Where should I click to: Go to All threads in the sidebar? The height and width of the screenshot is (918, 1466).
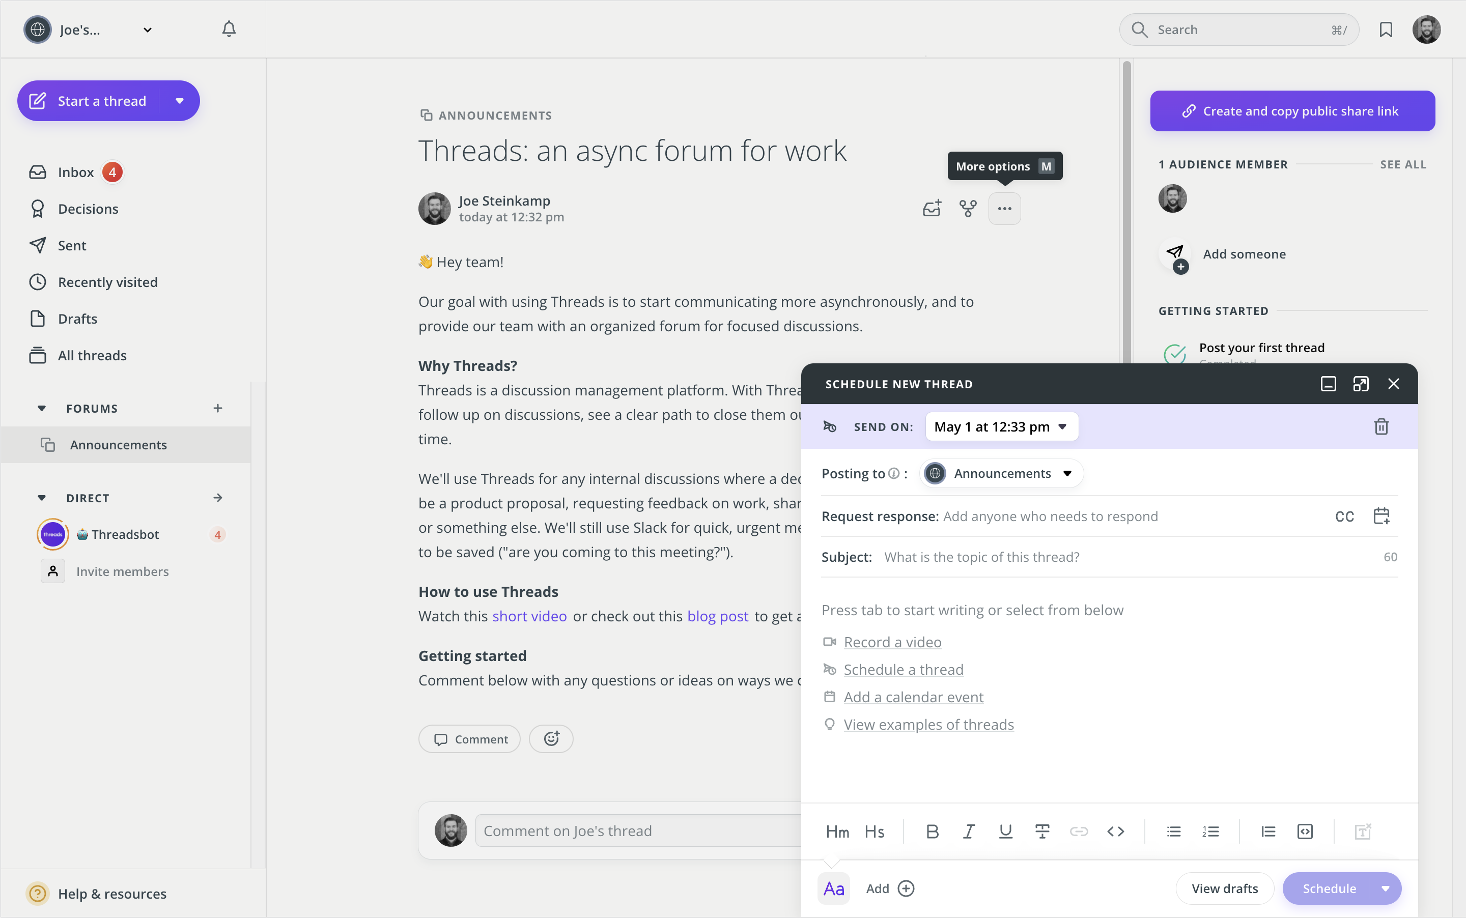coord(92,355)
